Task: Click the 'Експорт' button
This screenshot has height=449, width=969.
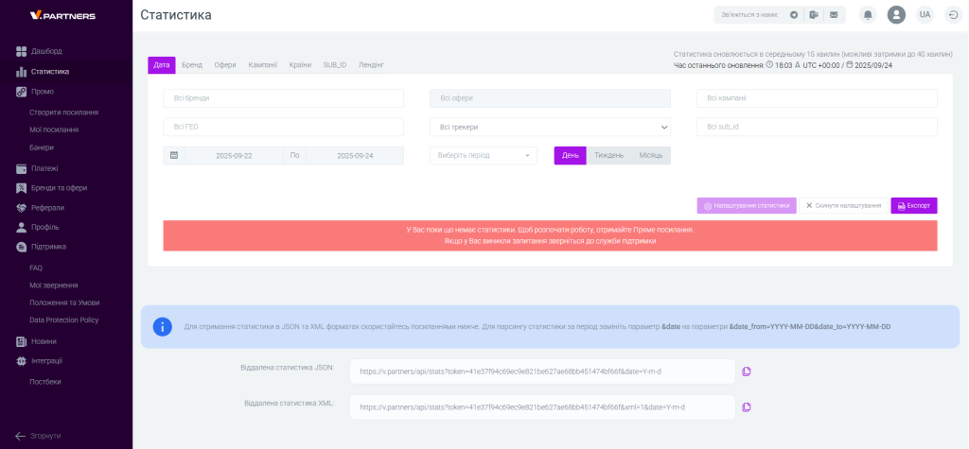Action: (x=913, y=205)
